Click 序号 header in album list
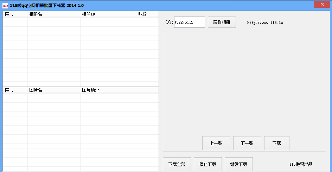This screenshot has width=332, height=172. click(x=15, y=14)
